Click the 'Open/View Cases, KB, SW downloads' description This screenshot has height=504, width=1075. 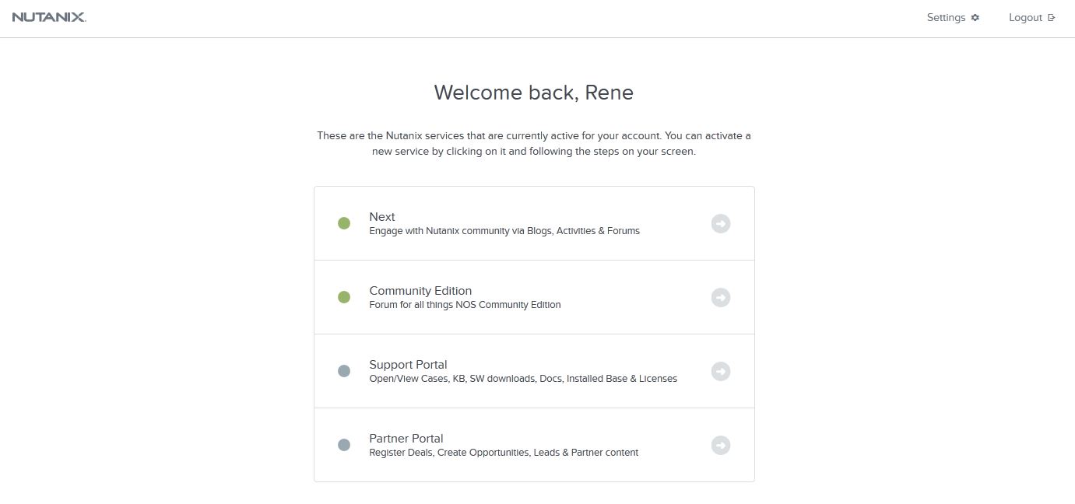523,379
